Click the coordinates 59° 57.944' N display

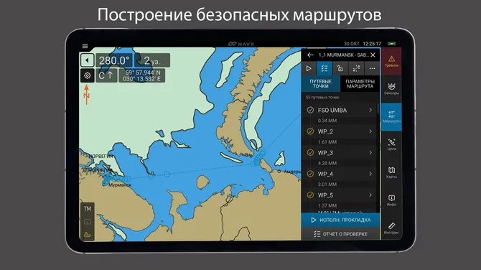[141, 75]
